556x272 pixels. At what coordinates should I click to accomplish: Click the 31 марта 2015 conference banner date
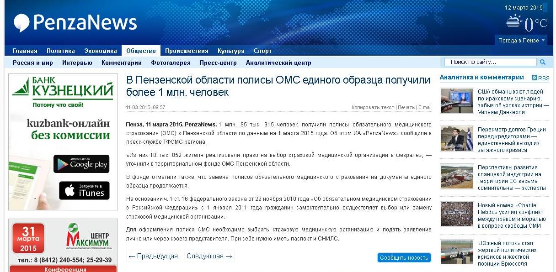tap(28, 237)
